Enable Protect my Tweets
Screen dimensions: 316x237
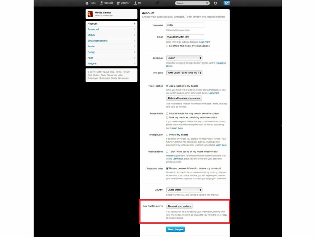(167, 135)
